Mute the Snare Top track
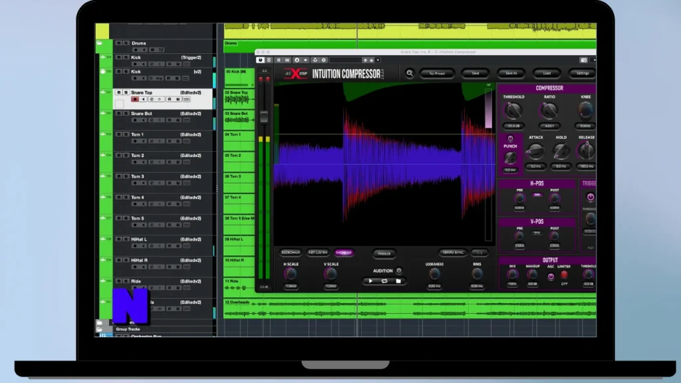Screen dimensions: 681x383 tap(118, 92)
